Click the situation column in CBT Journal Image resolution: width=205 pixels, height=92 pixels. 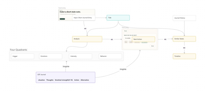click(41, 80)
